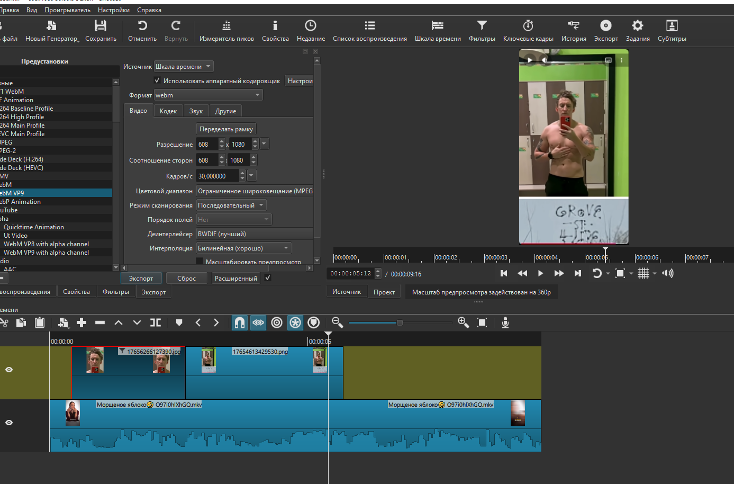Uncheck use hardware encoder checkbox

coord(157,80)
